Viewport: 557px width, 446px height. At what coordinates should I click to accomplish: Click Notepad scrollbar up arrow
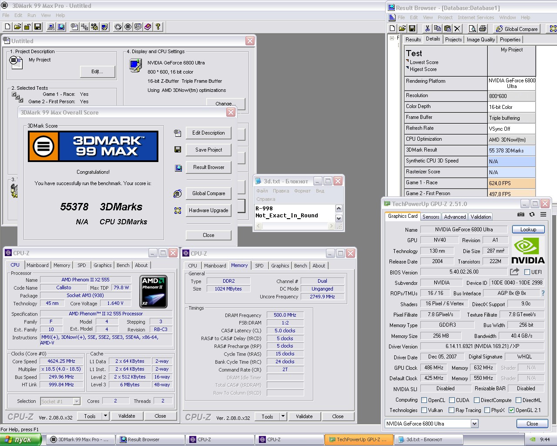pyautogui.click(x=339, y=209)
